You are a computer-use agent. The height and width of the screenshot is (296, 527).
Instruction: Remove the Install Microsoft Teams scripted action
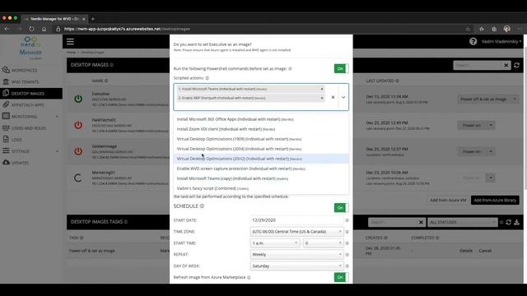click(322, 89)
